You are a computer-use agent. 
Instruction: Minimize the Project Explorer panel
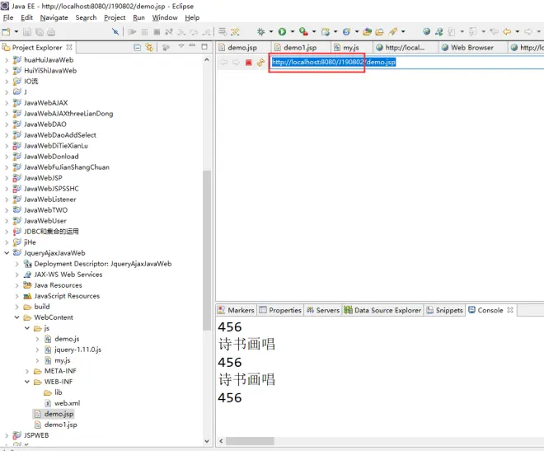[192, 45]
